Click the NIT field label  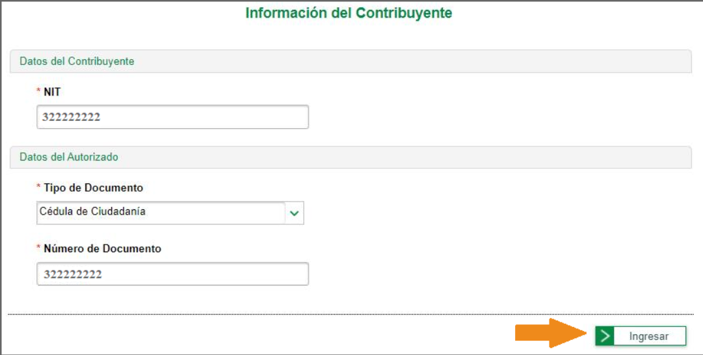pyautogui.click(x=52, y=92)
